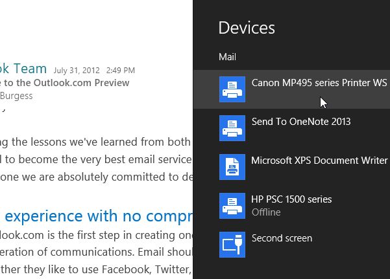Click the Send To OneNote 2013 printer icon

(x=232, y=128)
